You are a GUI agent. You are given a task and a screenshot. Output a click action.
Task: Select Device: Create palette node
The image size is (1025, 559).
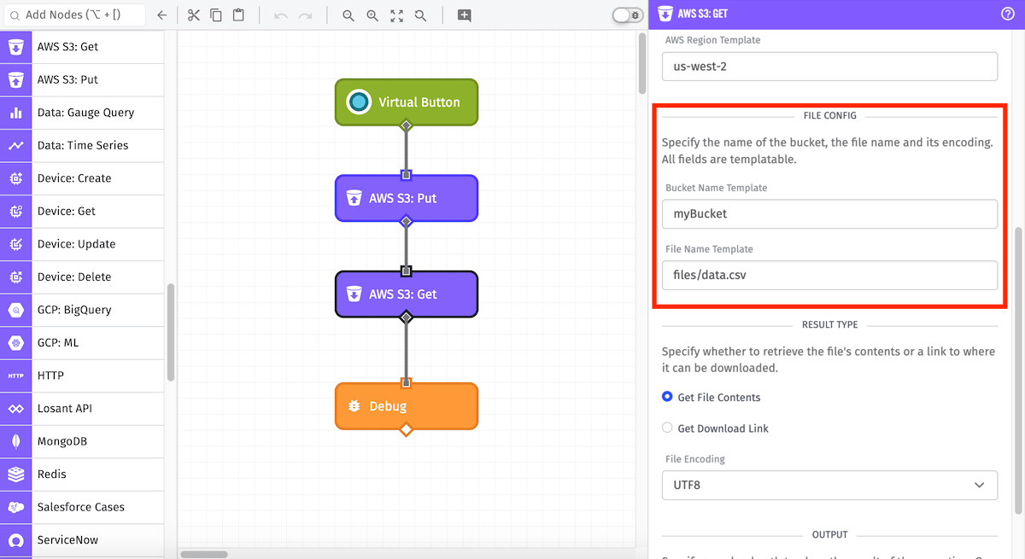click(x=82, y=178)
